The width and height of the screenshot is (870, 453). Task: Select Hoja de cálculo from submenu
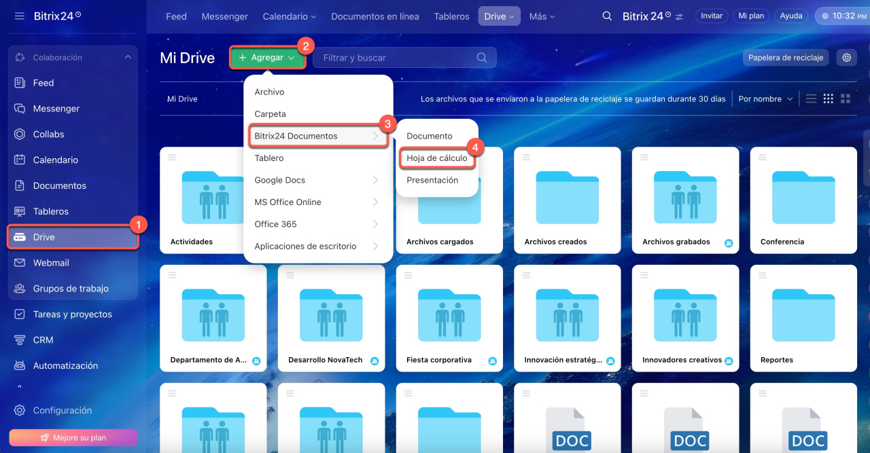click(x=437, y=158)
